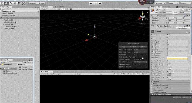Toggle the Play On Awake checkbox

point(168,71)
